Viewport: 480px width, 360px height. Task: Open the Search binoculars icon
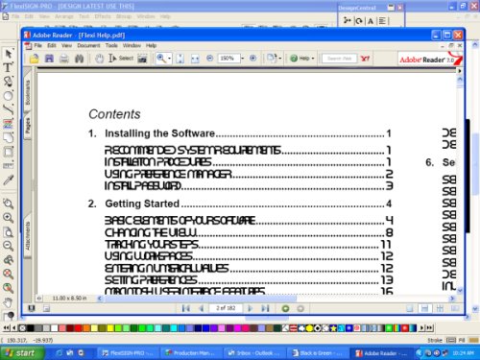tap(79, 59)
